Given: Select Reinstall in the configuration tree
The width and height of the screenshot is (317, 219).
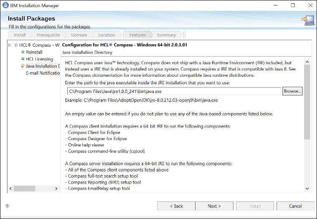Looking at the screenshot, I should (x=34, y=52).
